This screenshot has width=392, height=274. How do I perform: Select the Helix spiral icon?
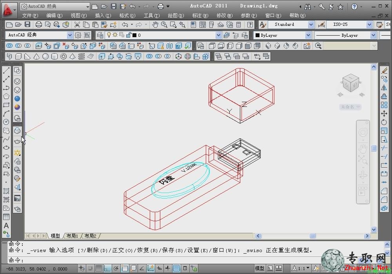(x=82, y=57)
